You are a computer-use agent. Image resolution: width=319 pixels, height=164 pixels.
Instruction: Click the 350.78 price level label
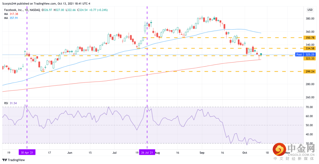point(310,37)
